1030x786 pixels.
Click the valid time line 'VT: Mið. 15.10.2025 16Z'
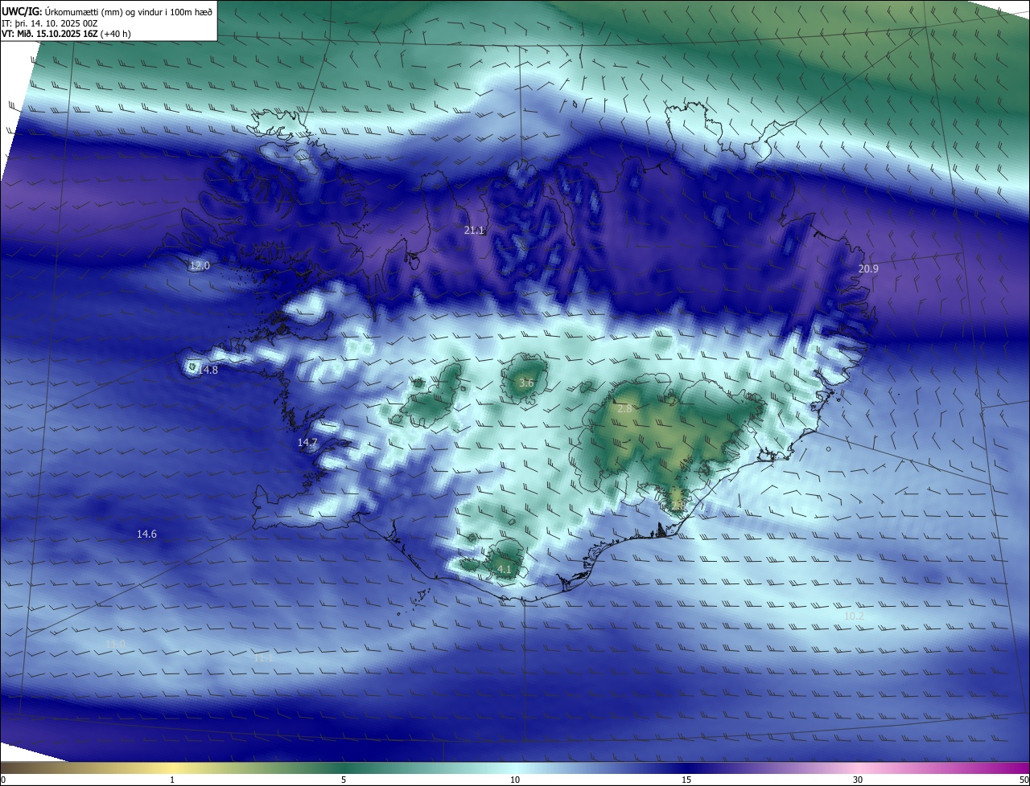tap(65, 34)
